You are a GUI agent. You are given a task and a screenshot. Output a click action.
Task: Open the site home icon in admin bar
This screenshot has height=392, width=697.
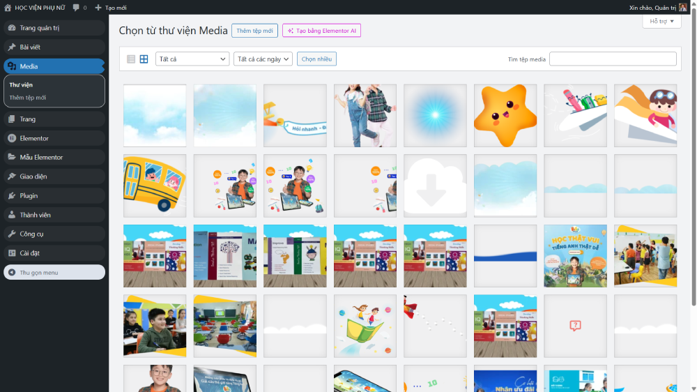(x=8, y=8)
